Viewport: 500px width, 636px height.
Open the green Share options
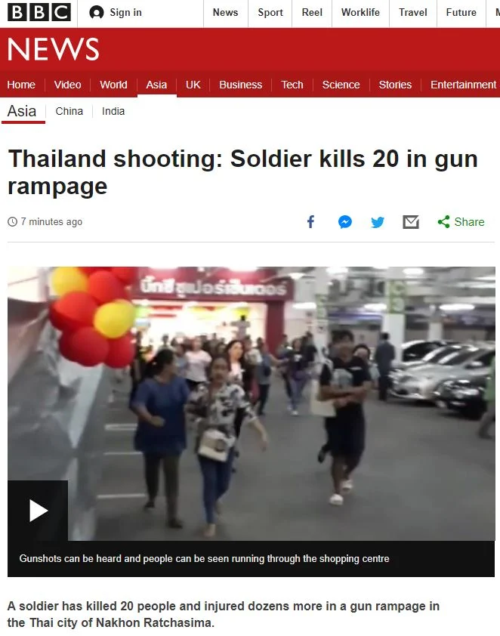pos(461,222)
